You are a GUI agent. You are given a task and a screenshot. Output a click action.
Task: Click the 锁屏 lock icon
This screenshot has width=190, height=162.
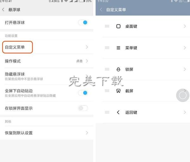tap(118, 69)
